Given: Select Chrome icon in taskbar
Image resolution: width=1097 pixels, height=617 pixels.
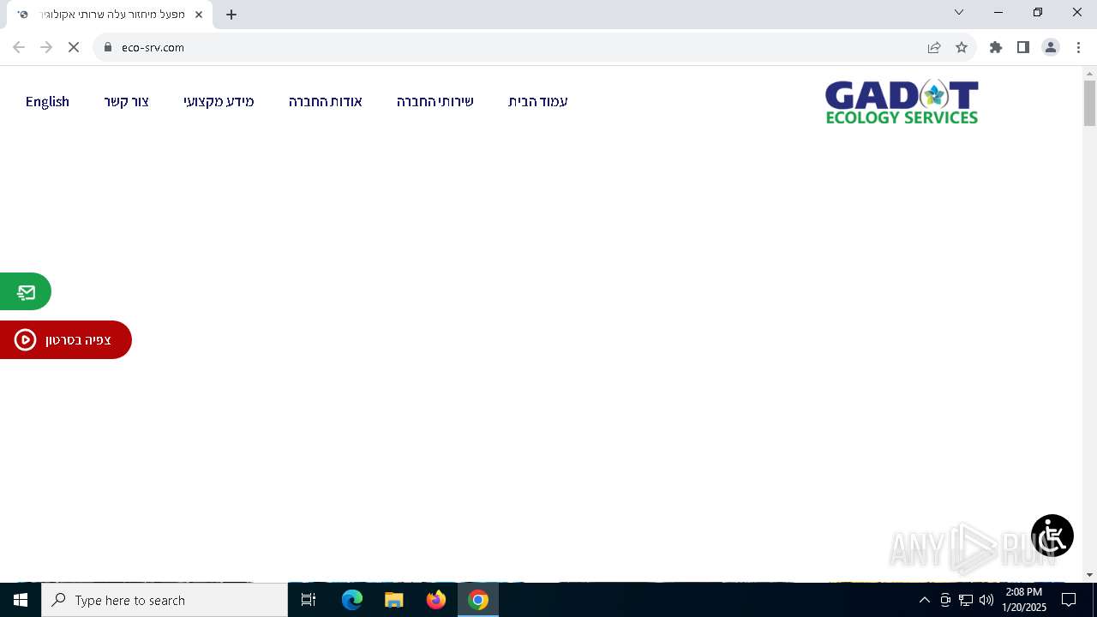Looking at the screenshot, I should pyautogui.click(x=478, y=600).
